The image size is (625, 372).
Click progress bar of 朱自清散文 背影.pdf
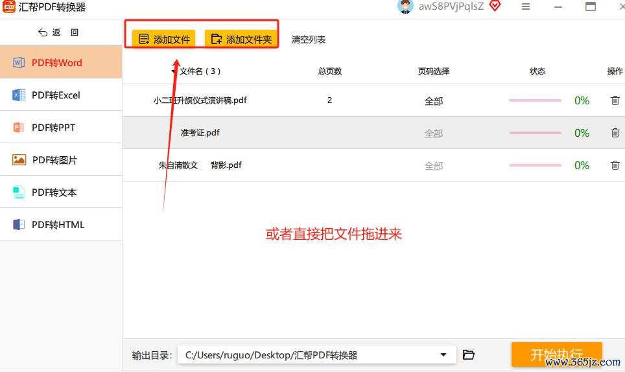[536, 165]
